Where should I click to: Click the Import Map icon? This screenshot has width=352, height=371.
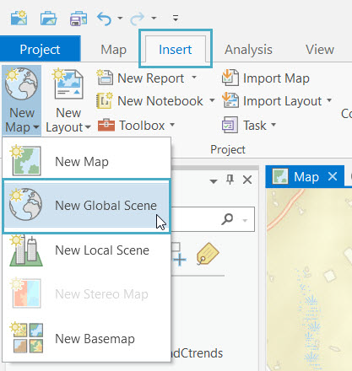coord(230,78)
